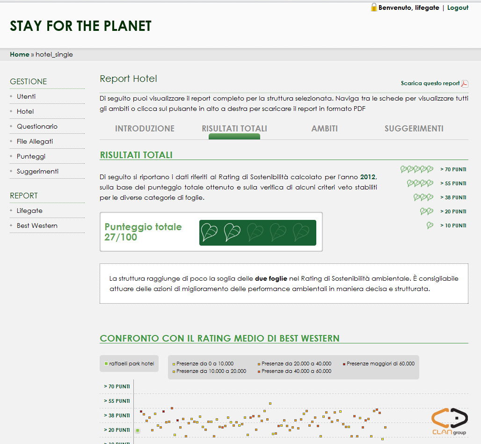This screenshot has width=481, height=444.
Task: Click the raffaelli park hotel legend entry
Action: (x=129, y=364)
